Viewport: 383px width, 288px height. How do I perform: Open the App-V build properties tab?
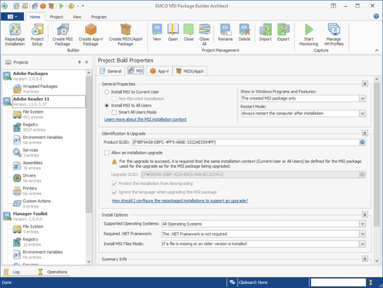[x=159, y=71]
